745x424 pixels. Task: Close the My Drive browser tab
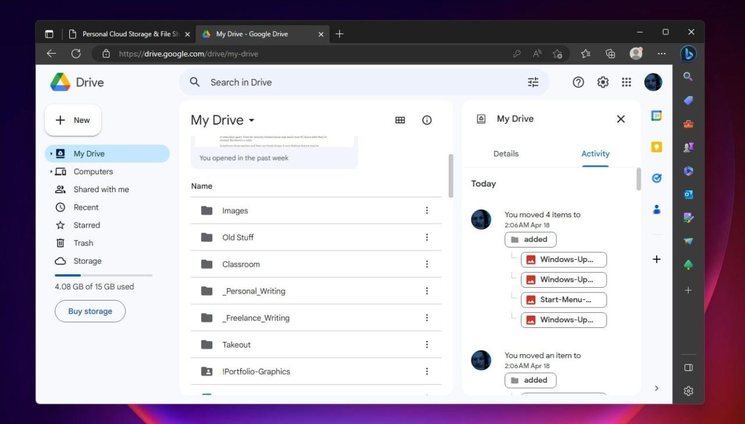pyautogui.click(x=321, y=34)
